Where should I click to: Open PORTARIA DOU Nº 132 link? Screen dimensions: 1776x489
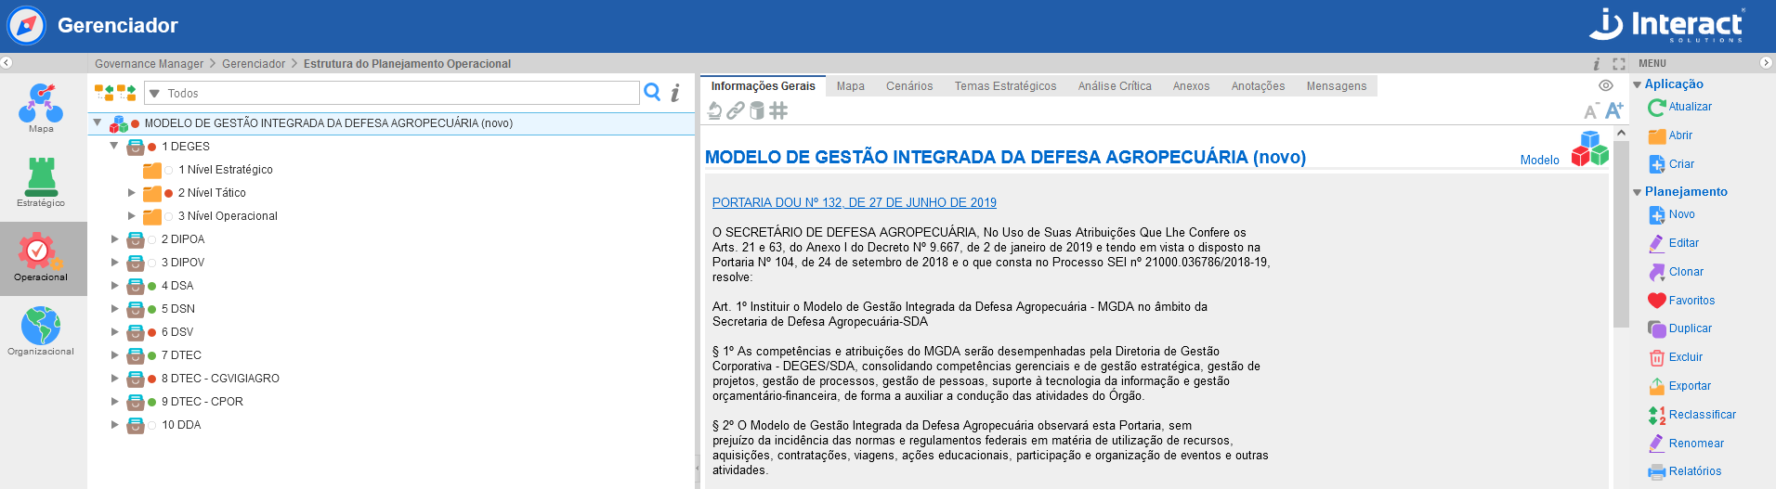coord(855,202)
